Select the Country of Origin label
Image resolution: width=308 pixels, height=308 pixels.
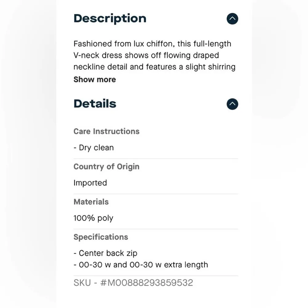pos(106,167)
